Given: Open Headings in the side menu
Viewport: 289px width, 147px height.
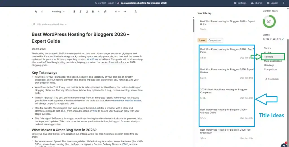Looking at the screenshot, I should coord(269,65).
